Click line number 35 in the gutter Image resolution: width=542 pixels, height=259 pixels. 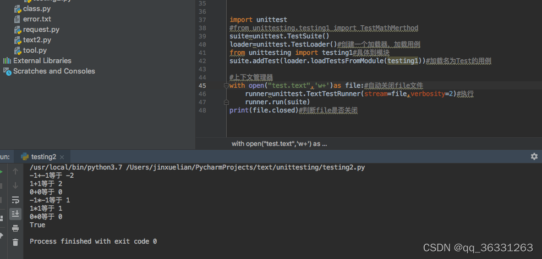pos(202,3)
